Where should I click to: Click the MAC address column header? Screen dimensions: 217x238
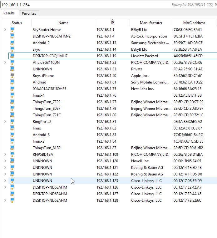click(x=194, y=23)
